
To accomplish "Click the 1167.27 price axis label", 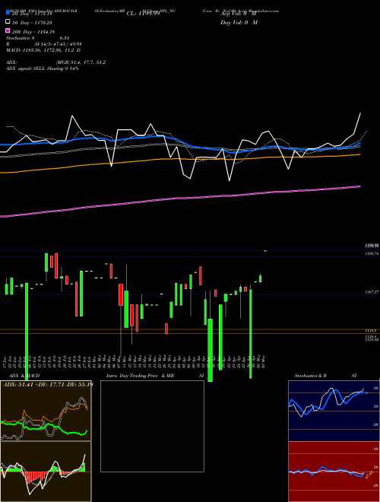I will (372, 292).
